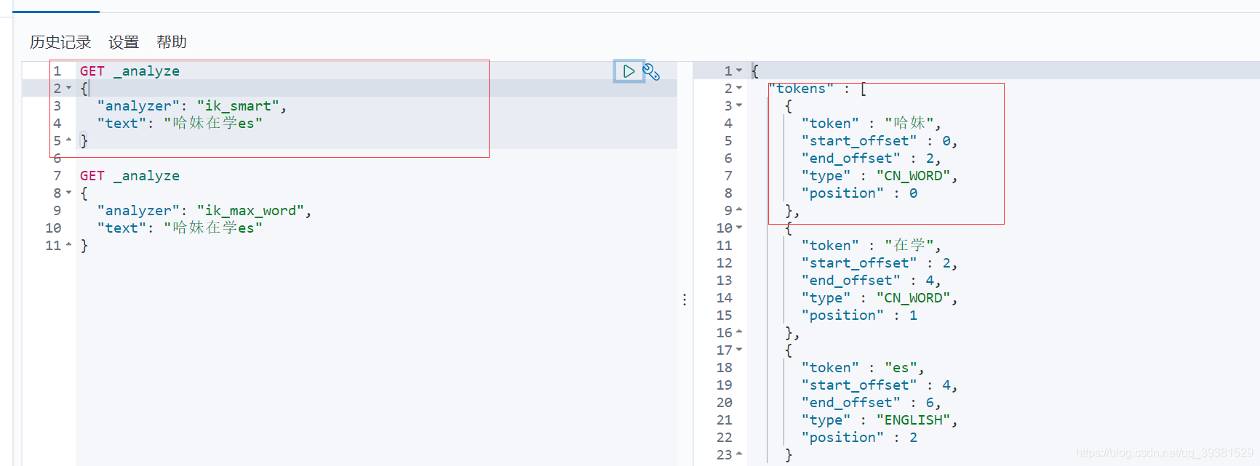Image resolution: width=1260 pixels, height=466 pixels.
Task: Click the token value "es" in response
Action: tap(901, 368)
